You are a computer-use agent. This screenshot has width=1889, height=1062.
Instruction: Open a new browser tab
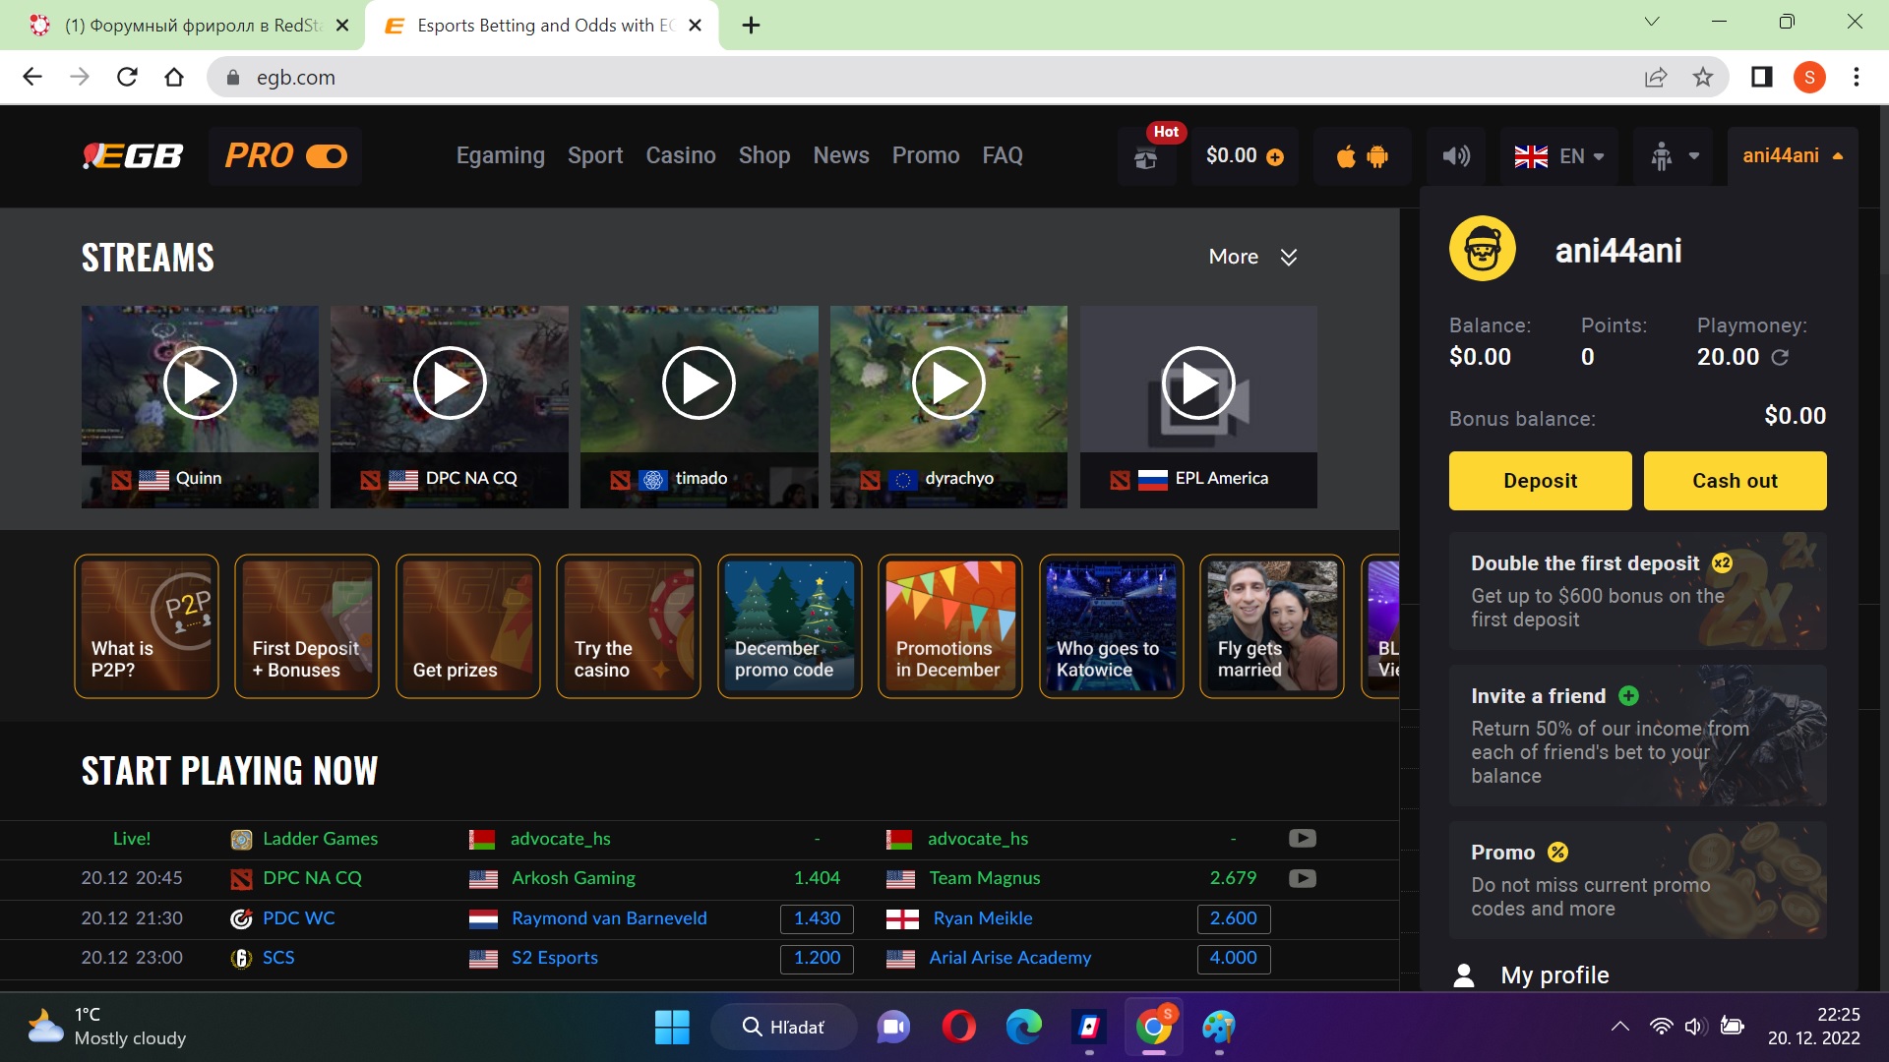point(751,26)
